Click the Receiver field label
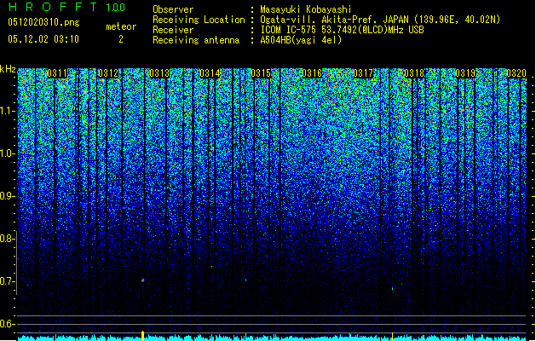The height and width of the screenshot is (341, 536). coord(173,30)
